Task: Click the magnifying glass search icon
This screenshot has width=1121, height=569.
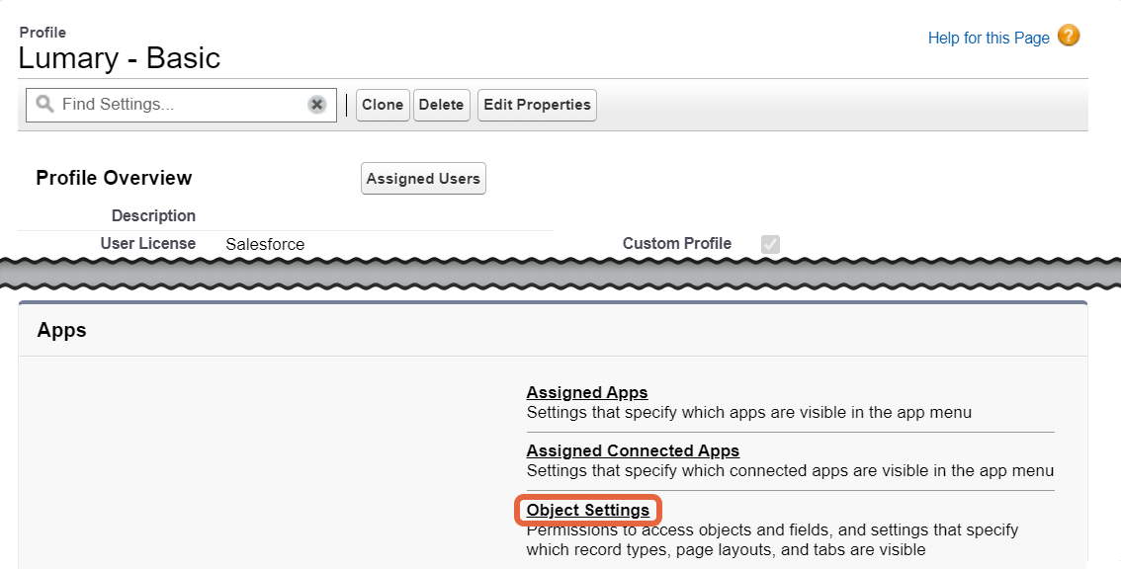Action: (x=44, y=105)
